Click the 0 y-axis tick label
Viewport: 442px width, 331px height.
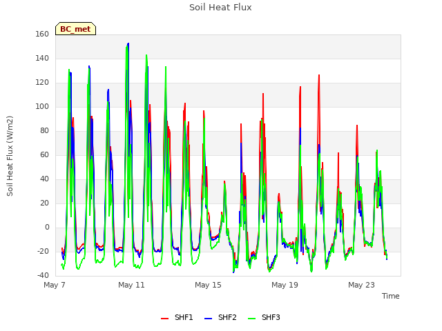[47, 227]
